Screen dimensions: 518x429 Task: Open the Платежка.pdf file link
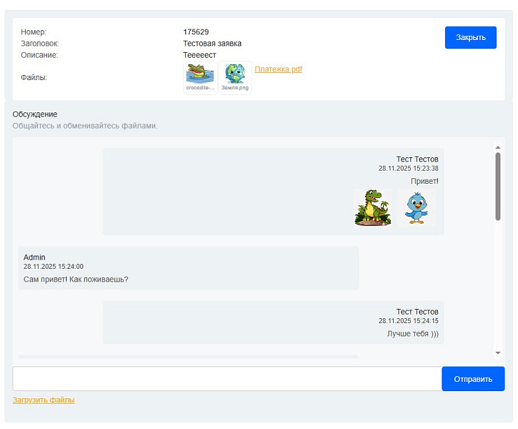[x=278, y=69]
